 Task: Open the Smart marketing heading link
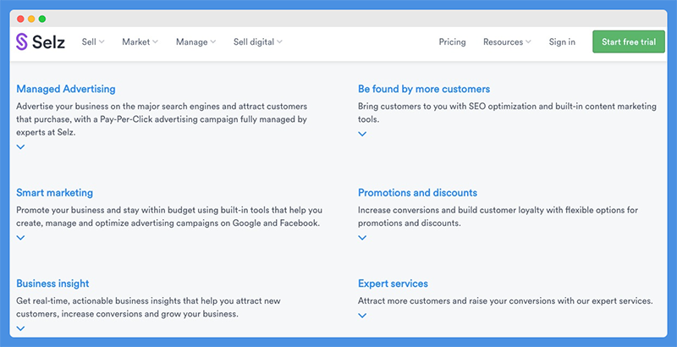tap(55, 193)
